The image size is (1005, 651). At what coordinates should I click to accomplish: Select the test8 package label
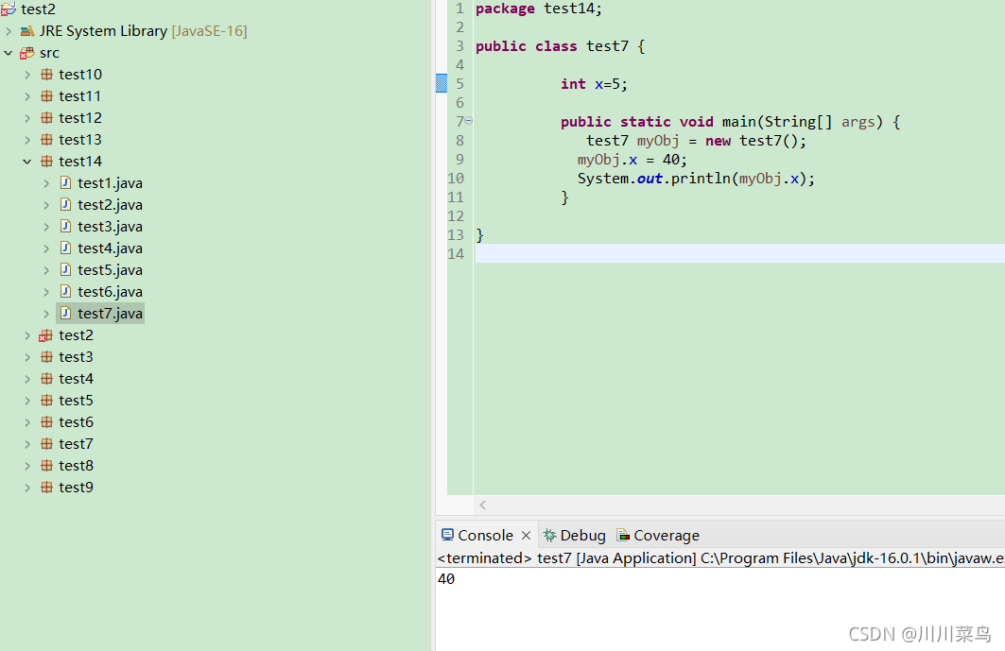77,466
